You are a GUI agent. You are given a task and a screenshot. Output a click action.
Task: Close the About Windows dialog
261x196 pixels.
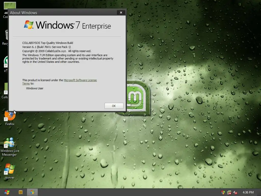pyautogui.click(x=121, y=13)
